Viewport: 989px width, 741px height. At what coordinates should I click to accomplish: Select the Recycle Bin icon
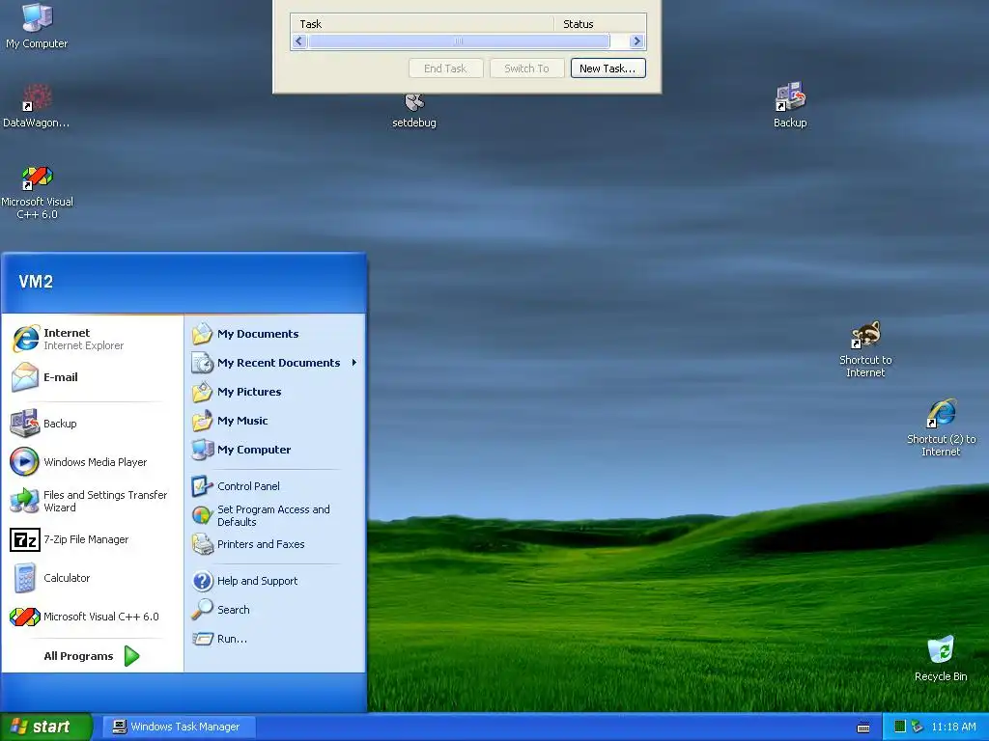(x=941, y=658)
